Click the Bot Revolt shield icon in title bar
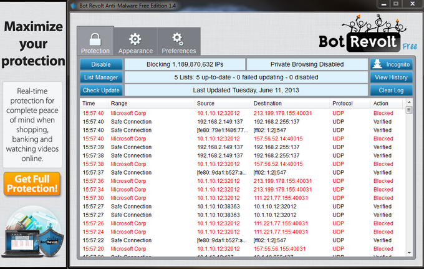Screen dimensions: 424x269 (74, 6)
